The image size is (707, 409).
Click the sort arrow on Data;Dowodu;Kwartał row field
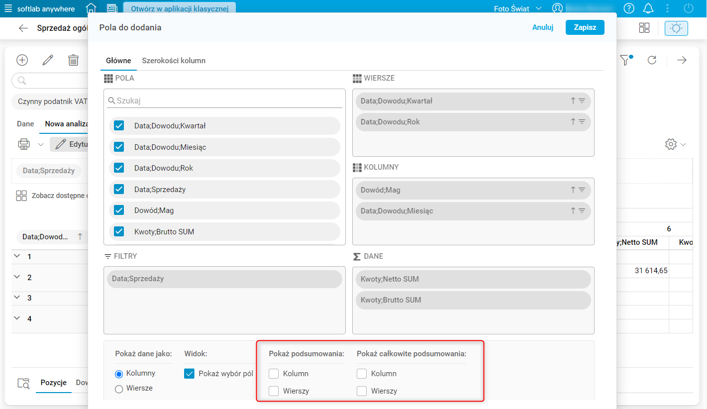click(573, 101)
